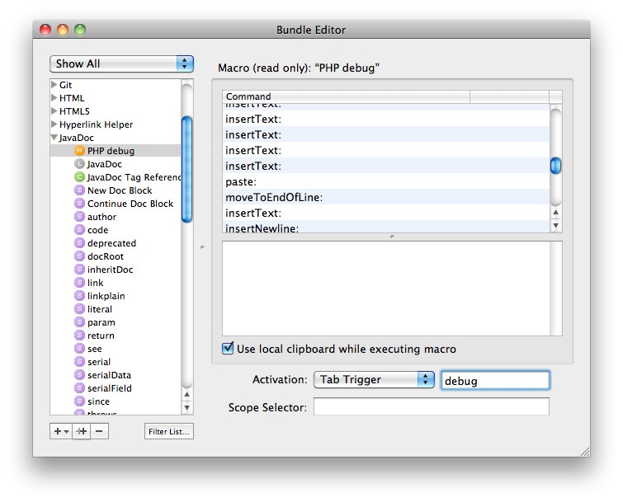Select the New Doc Block snippet

point(116,190)
